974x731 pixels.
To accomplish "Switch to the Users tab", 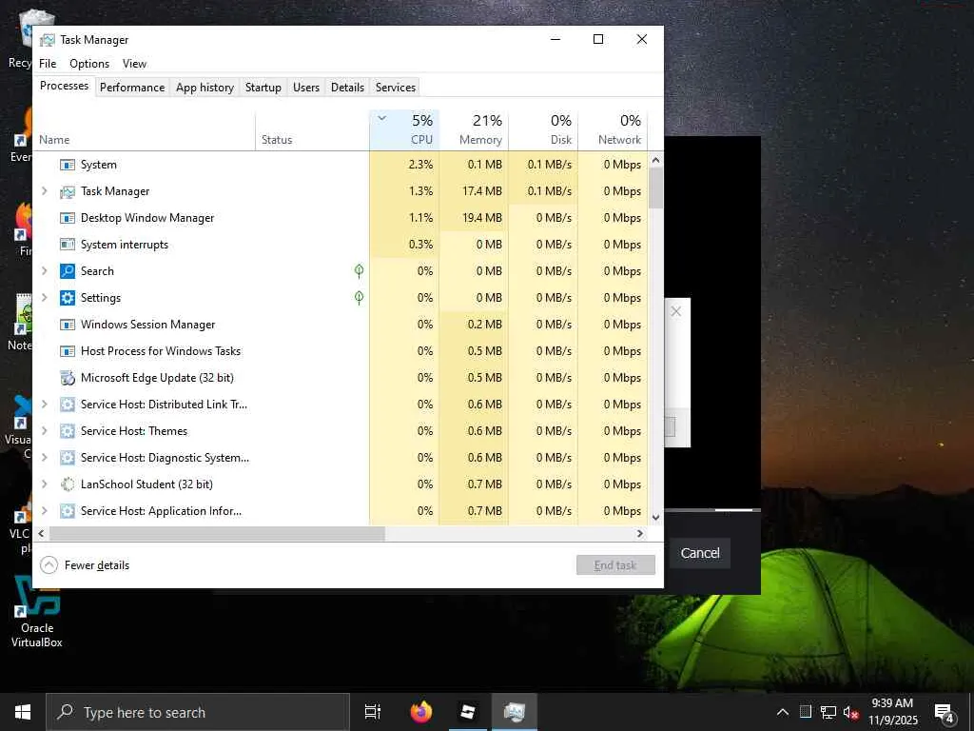I will tap(306, 87).
